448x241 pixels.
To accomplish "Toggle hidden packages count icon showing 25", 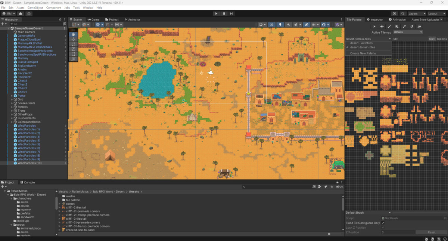I will pyautogui.click(x=339, y=186).
